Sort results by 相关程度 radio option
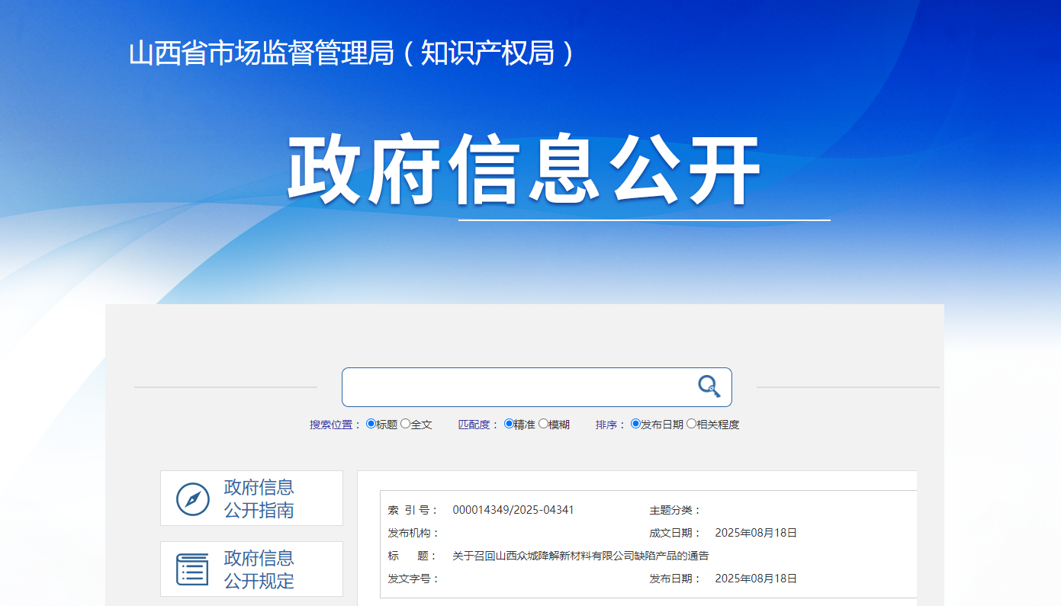This screenshot has width=1061, height=606. point(691,424)
